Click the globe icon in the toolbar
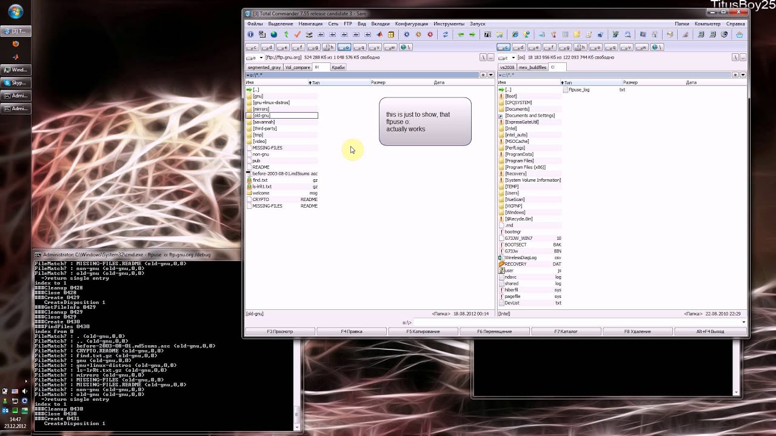The height and width of the screenshot is (436, 776). click(274, 35)
